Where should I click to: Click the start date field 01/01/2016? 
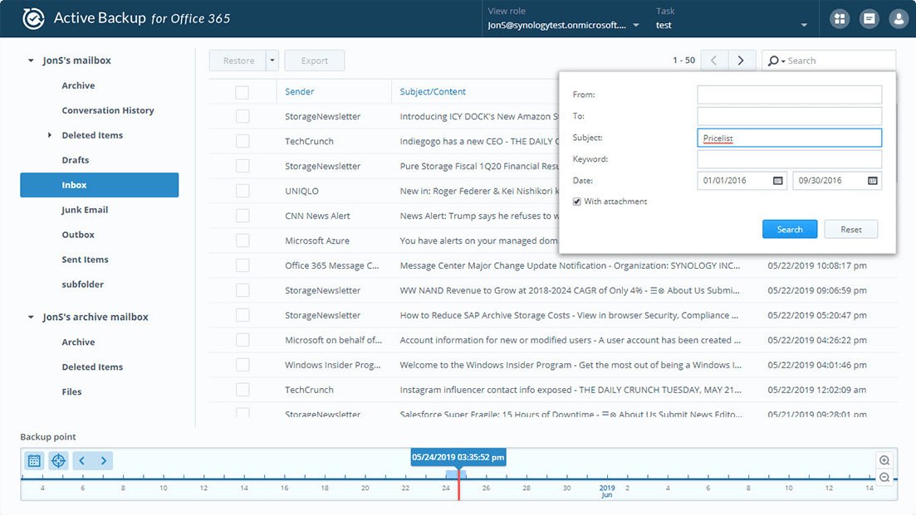pos(742,181)
